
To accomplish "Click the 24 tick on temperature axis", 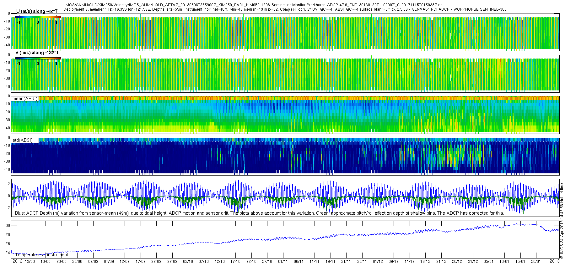I will [8, 253].
